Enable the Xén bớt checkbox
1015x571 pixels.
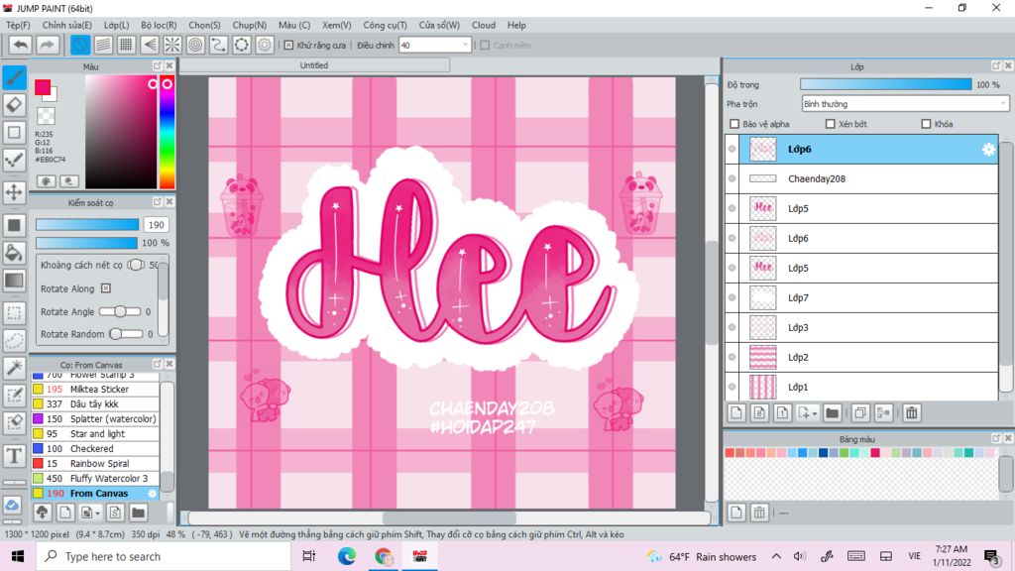830,124
